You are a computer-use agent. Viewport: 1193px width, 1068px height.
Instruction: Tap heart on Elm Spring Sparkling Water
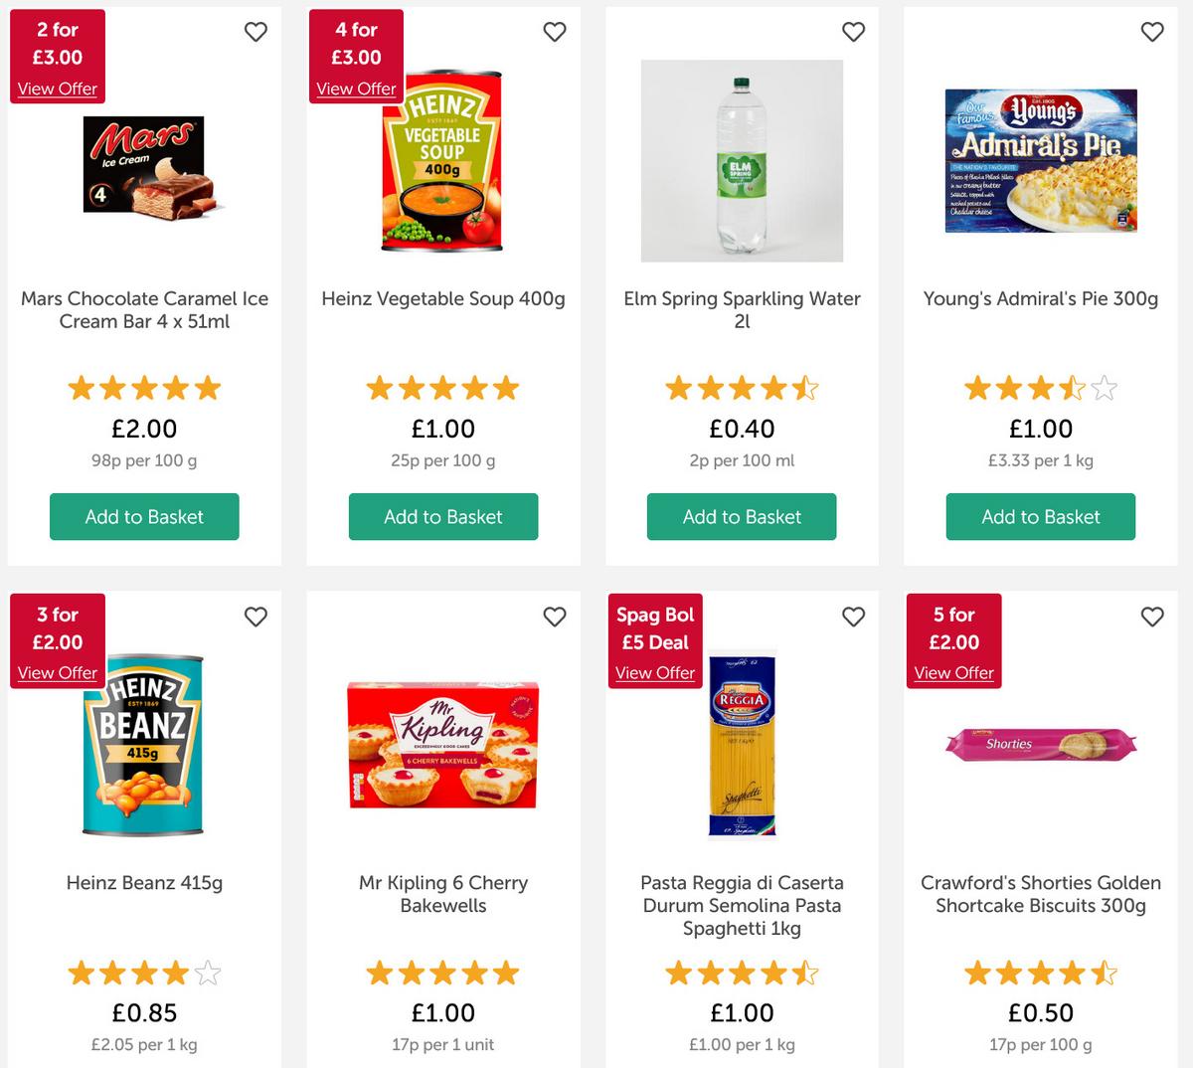(853, 32)
